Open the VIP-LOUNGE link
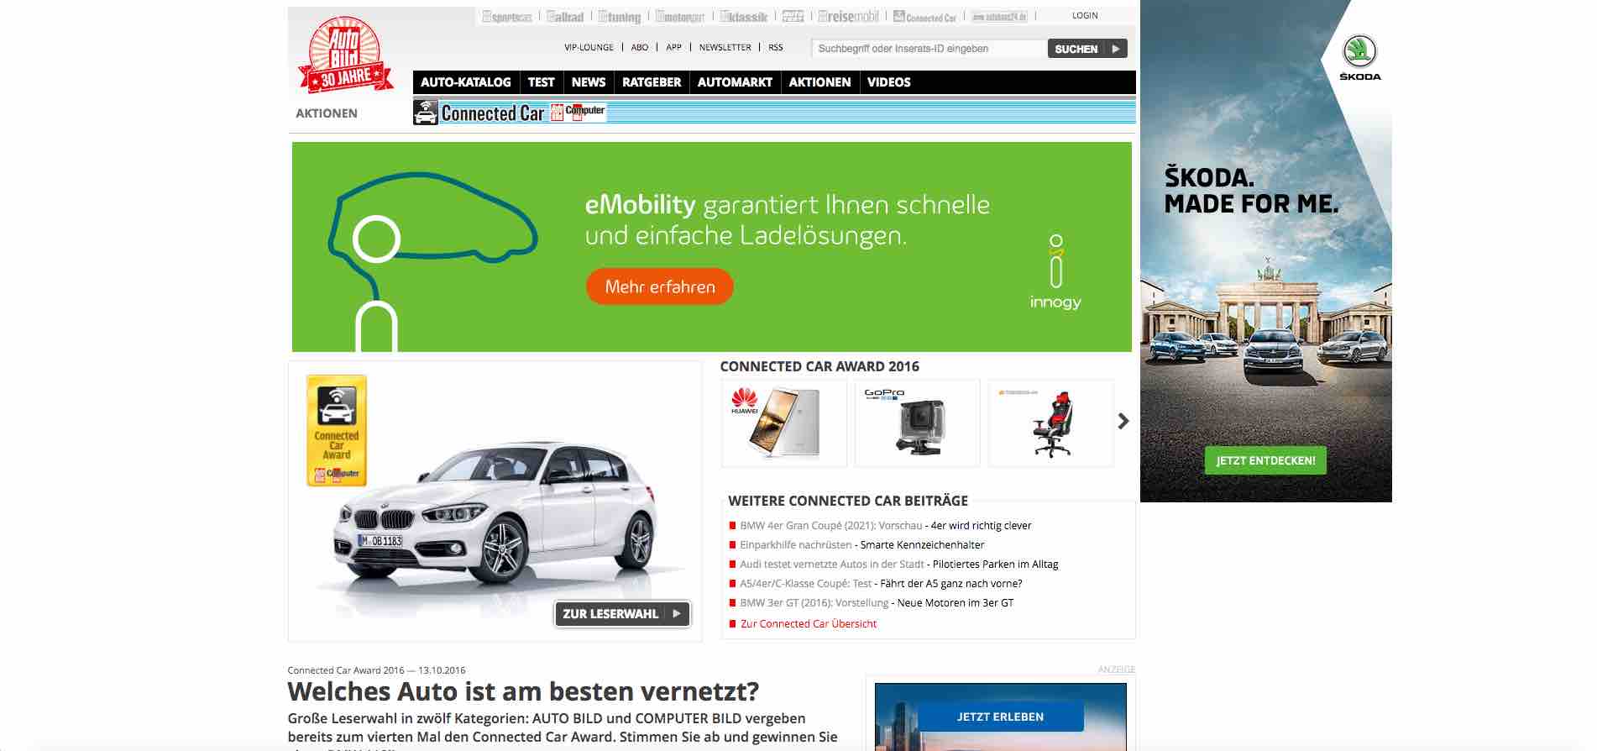The width and height of the screenshot is (1597, 751). (x=589, y=47)
